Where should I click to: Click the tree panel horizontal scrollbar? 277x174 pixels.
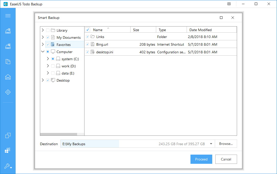coord(62,134)
